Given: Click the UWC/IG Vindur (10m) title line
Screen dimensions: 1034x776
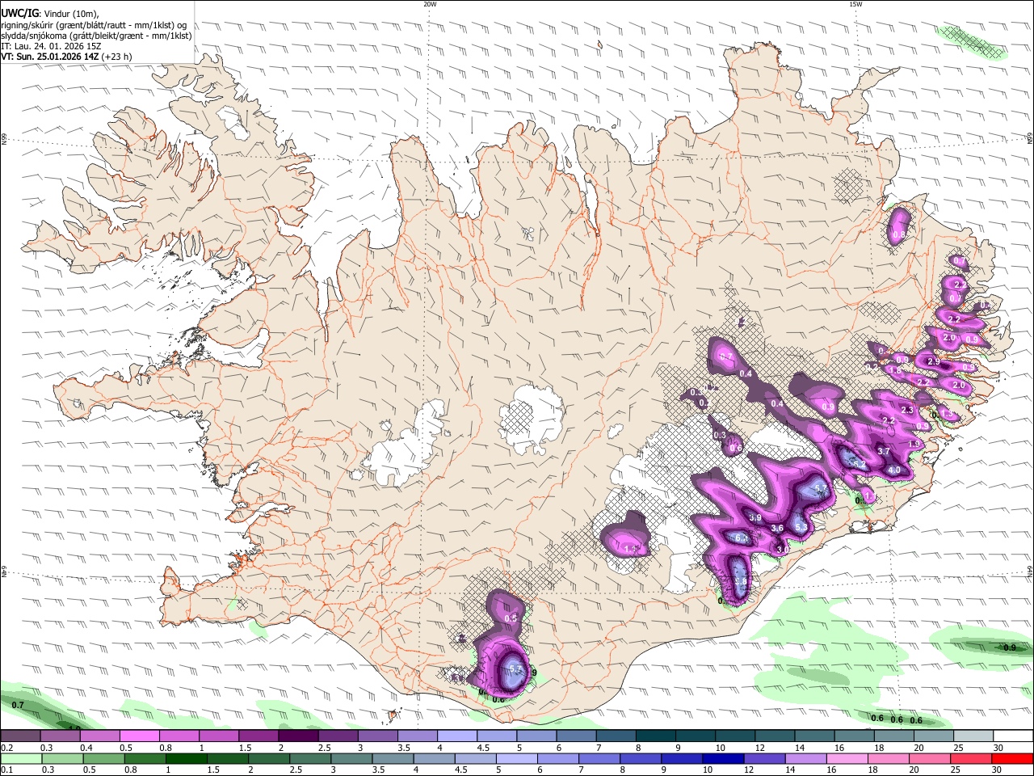Looking at the screenshot, I should (50, 14).
